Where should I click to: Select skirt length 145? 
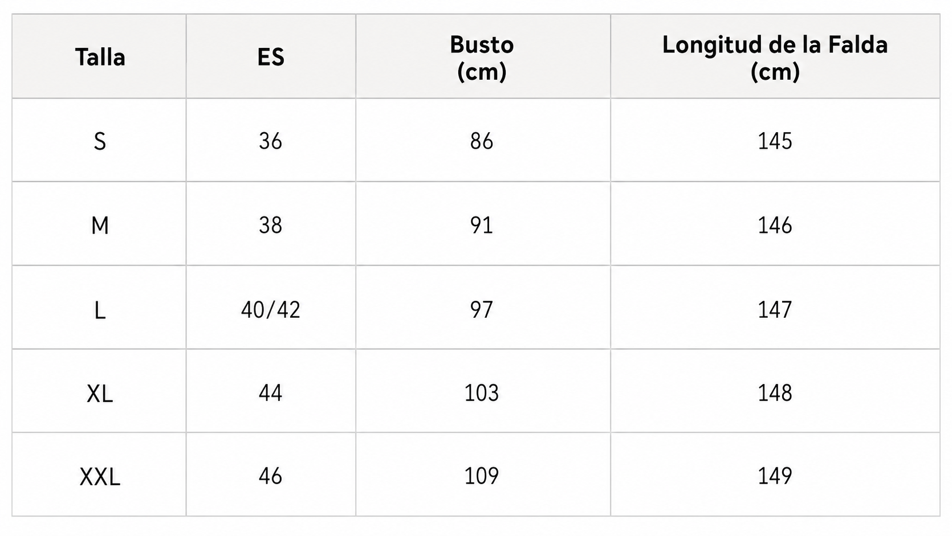775,141
